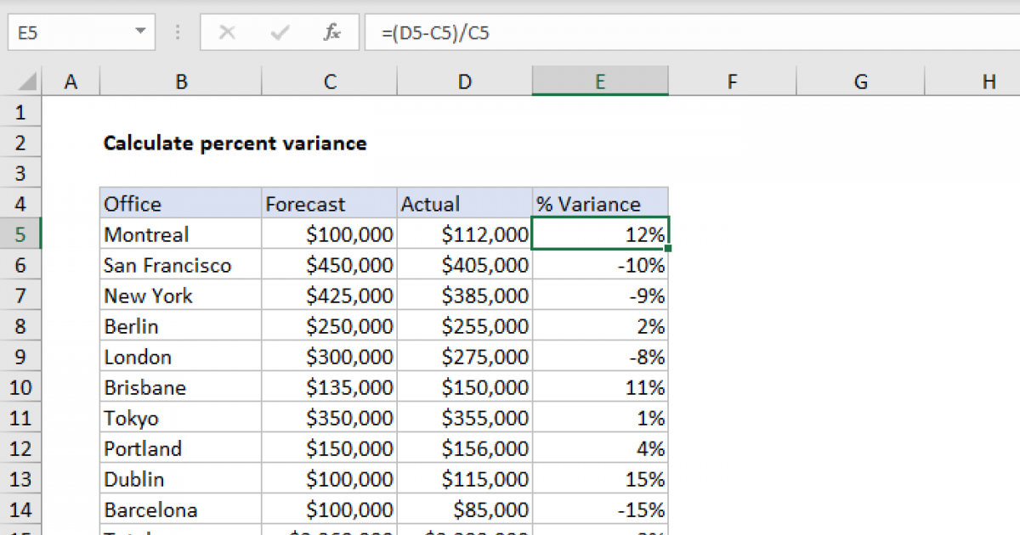Click the fill handle on cell E5
The width and height of the screenshot is (1020, 535).
669,249
